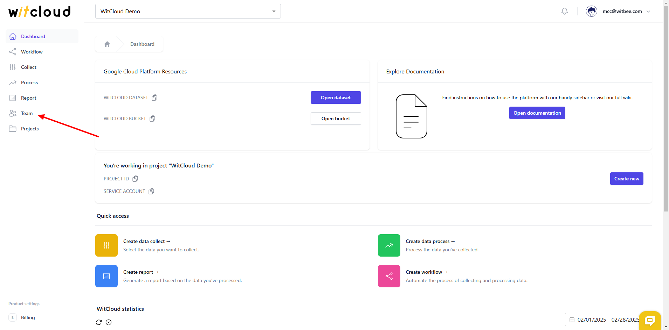This screenshot has height=330, width=669.
Task: Open the statistics date range picker
Action: point(602,320)
